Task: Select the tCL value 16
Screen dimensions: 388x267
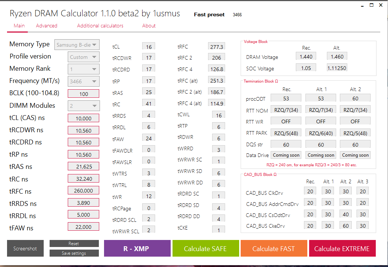Action: (x=149, y=47)
